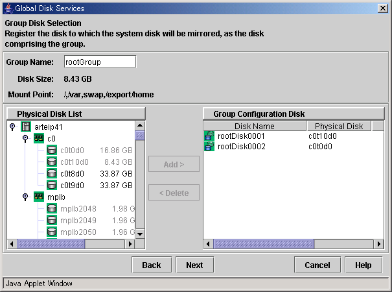Click the < Delete button

174,193
